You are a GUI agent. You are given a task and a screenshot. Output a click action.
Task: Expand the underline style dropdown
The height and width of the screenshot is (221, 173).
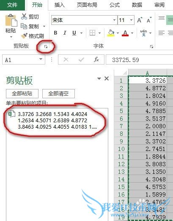tap(81, 33)
